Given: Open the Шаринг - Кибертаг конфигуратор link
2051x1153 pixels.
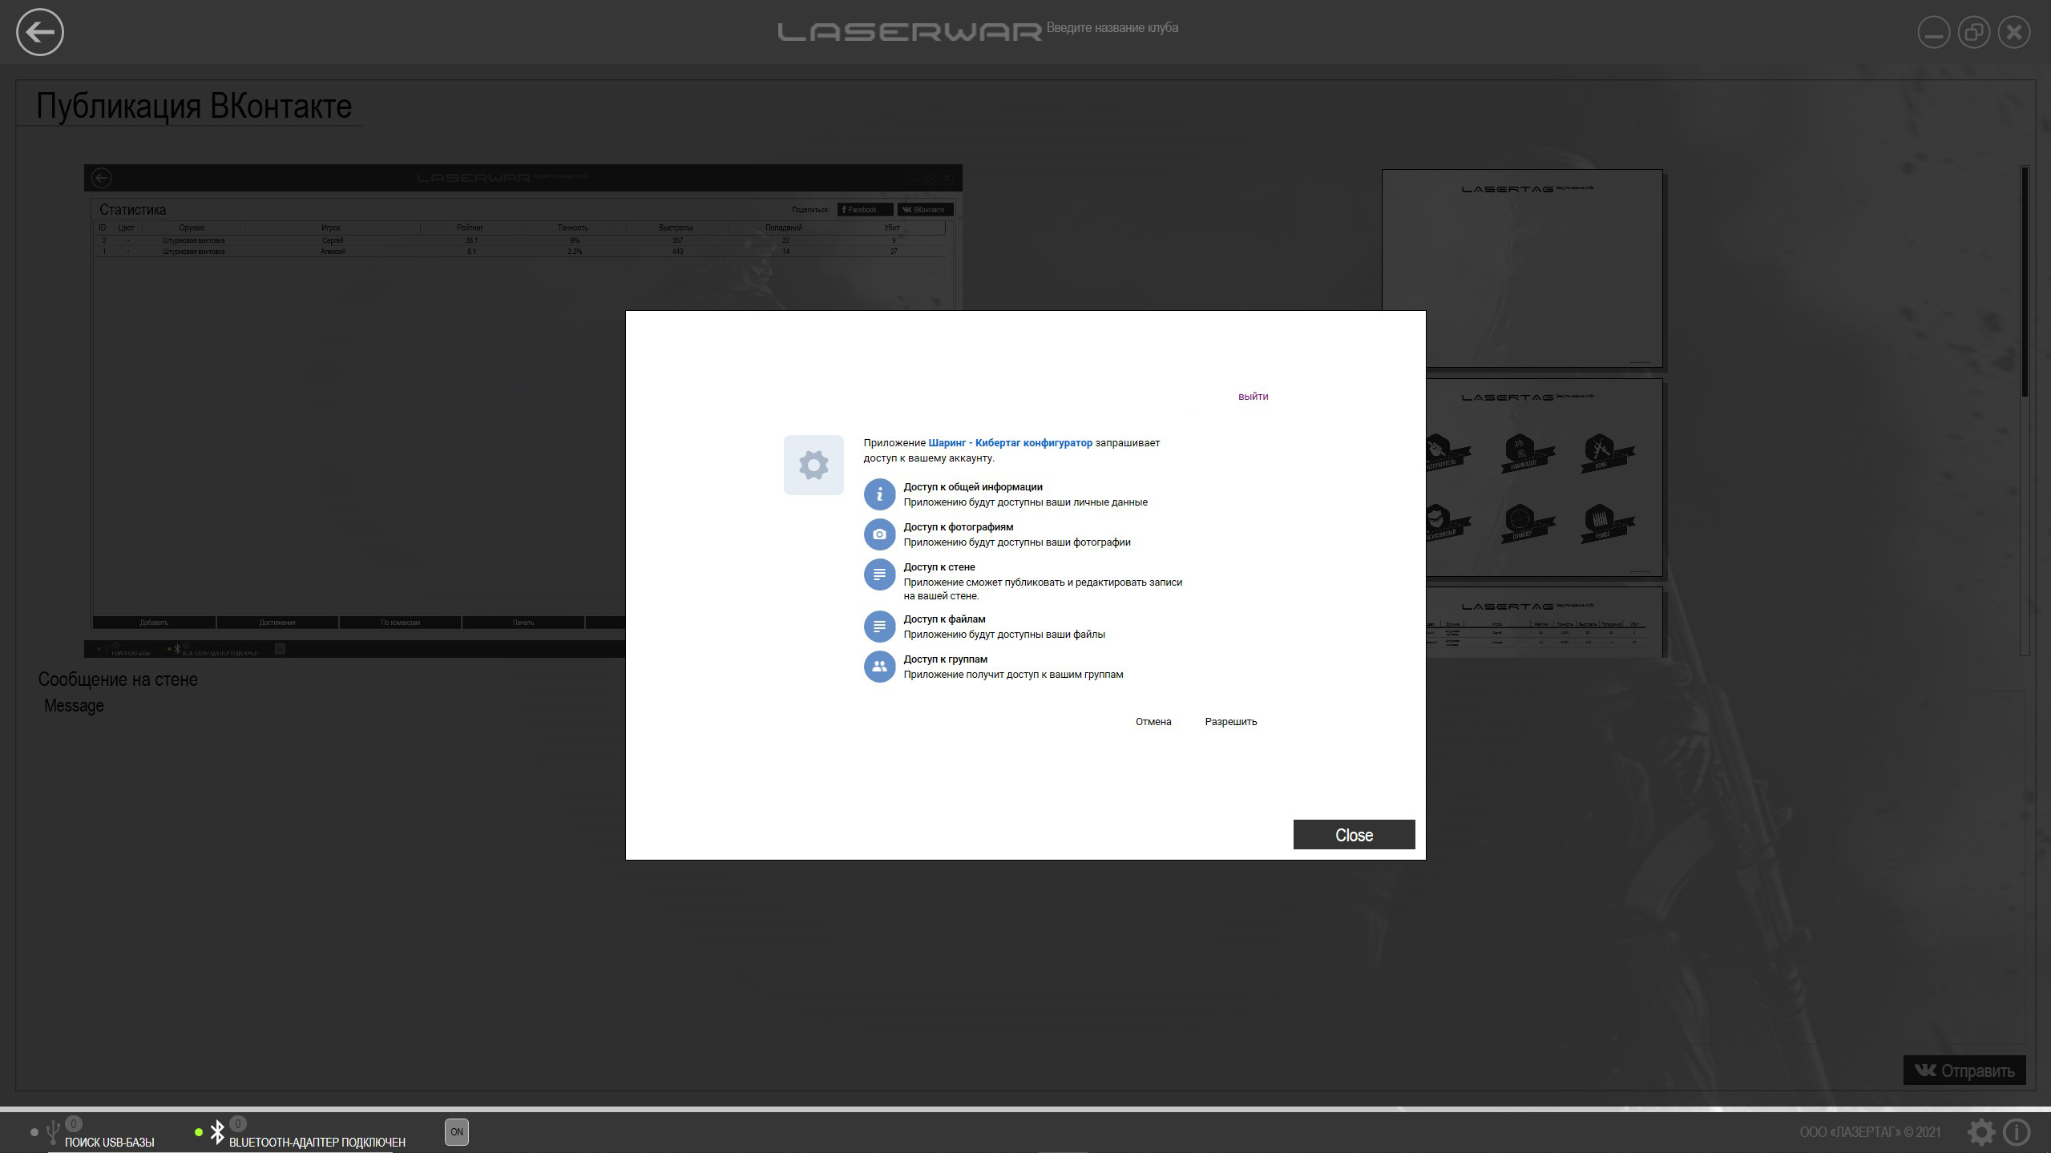Looking at the screenshot, I should point(1009,443).
